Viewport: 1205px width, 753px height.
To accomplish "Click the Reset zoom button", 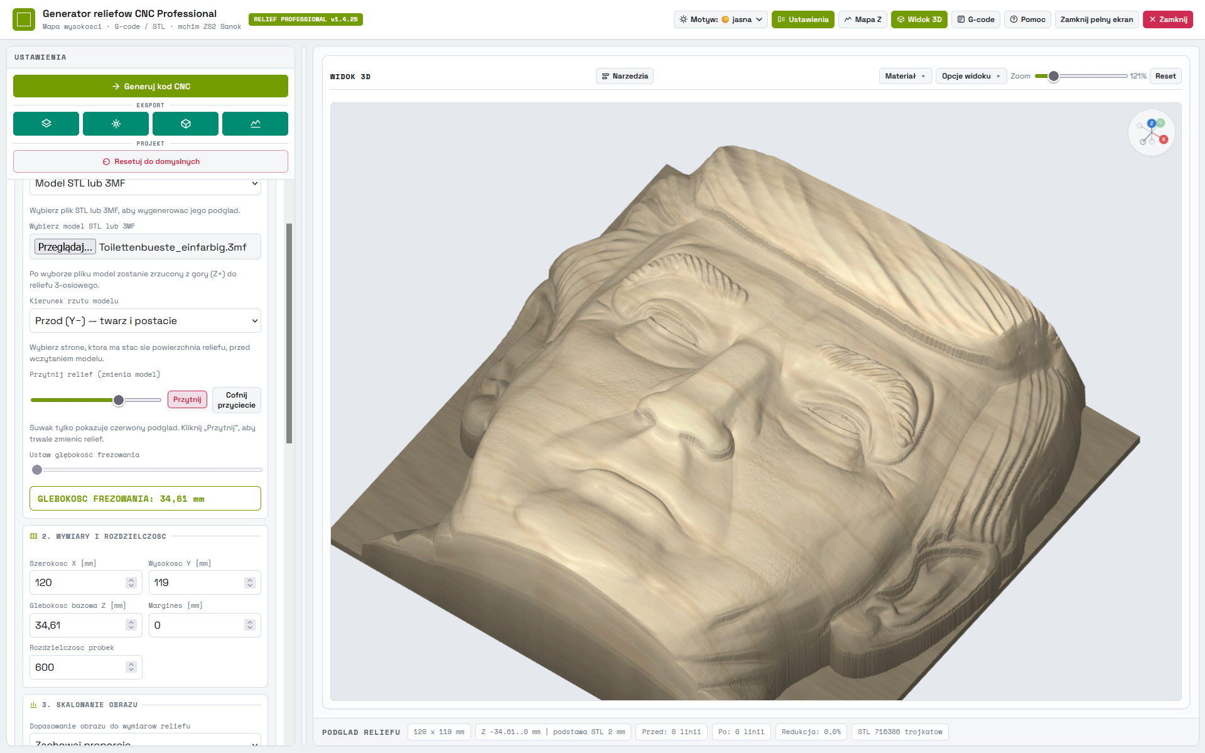I will click(1165, 76).
